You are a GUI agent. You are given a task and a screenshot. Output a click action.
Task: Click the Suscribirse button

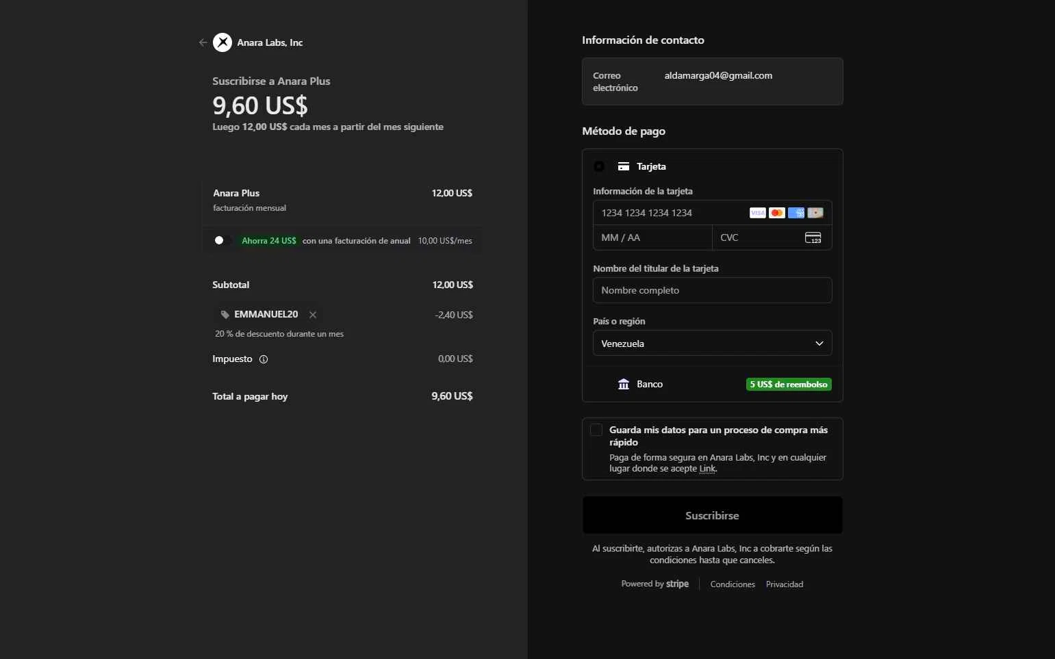[712, 515]
